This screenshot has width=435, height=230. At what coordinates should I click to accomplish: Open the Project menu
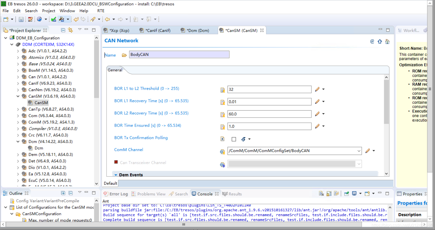[49, 11]
